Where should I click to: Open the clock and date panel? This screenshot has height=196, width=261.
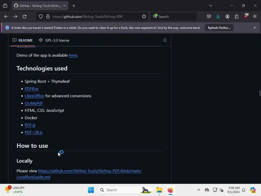point(234,190)
